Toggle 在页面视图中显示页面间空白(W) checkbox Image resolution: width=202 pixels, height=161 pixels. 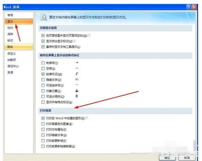click(x=43, y=36)
